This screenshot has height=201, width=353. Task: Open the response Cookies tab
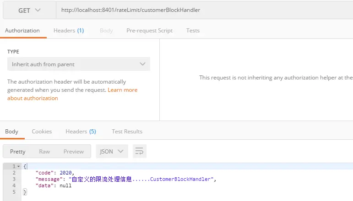click(42, 132)
